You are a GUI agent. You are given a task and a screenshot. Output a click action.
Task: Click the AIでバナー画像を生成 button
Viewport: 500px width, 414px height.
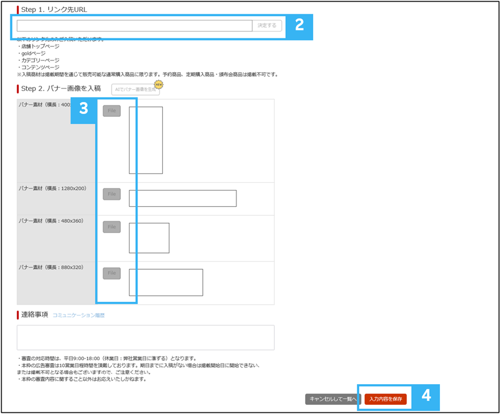point(135,89)
